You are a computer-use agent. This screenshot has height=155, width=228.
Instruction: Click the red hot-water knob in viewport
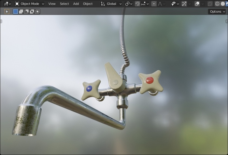[150, 80]
